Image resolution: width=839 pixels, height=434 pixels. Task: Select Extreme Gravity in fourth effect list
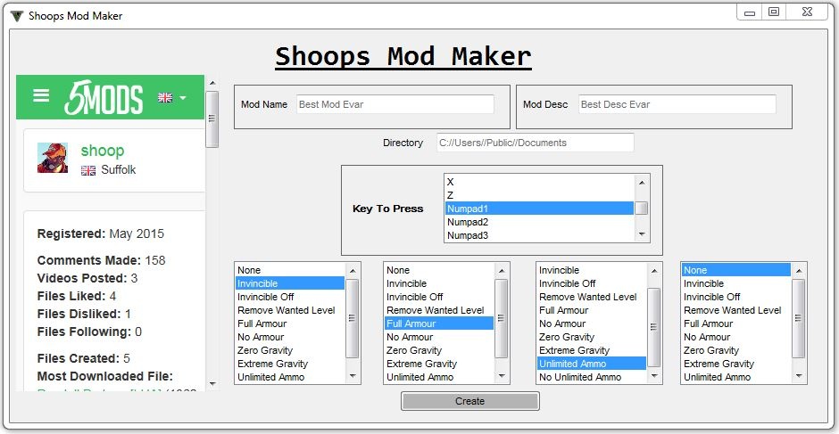(x=719, y=364)
